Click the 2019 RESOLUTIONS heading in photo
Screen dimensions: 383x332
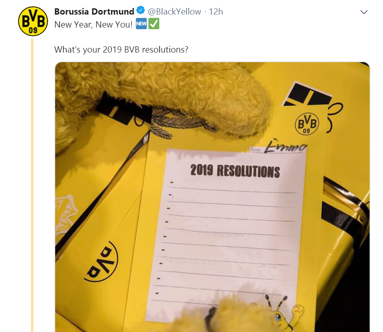[x=235, y=171]
